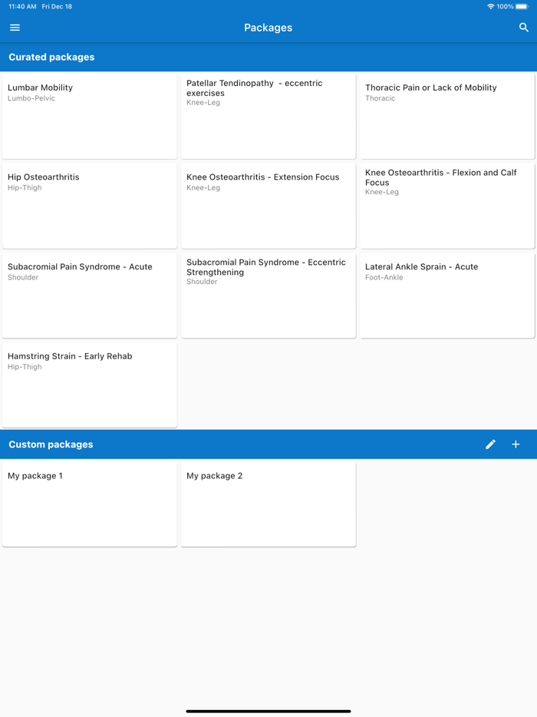Screen dimensions: 537x717
Task: Edit custom packages with pencil icon
Action: tap(490, 444)
